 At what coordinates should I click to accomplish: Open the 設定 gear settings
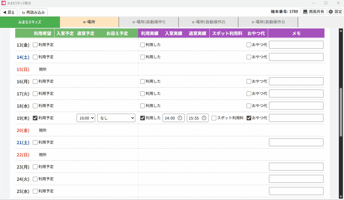tap(335, 12)
